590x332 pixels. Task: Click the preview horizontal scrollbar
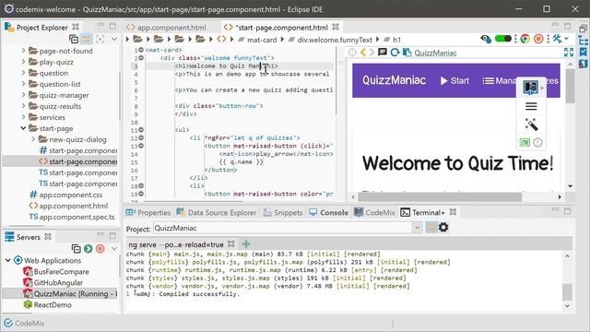coord(440,196)
